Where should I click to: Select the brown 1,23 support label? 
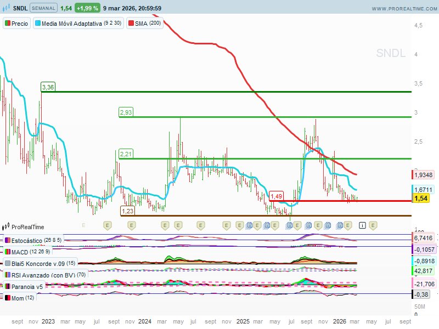tap(128, 211)
